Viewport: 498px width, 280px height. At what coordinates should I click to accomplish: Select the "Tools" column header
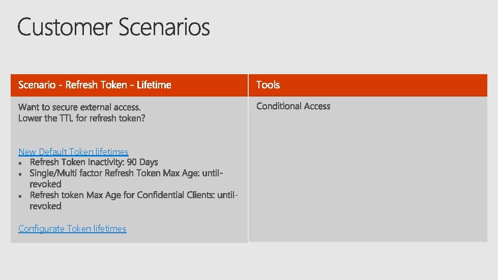(x=268, y=85)
